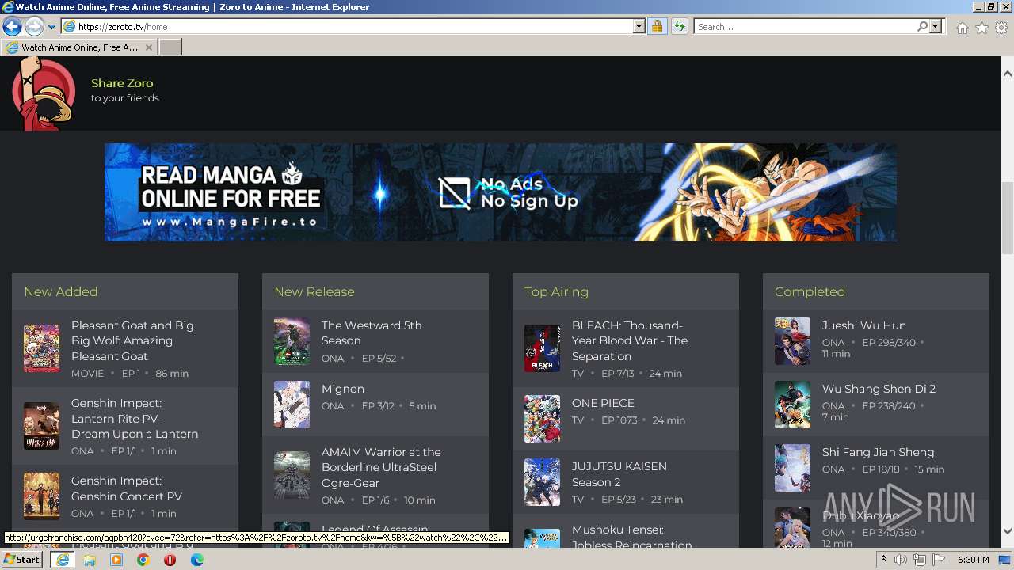Open Internet Explorer from the taskbar
The image size is (1014, 570).
point(62,560)
